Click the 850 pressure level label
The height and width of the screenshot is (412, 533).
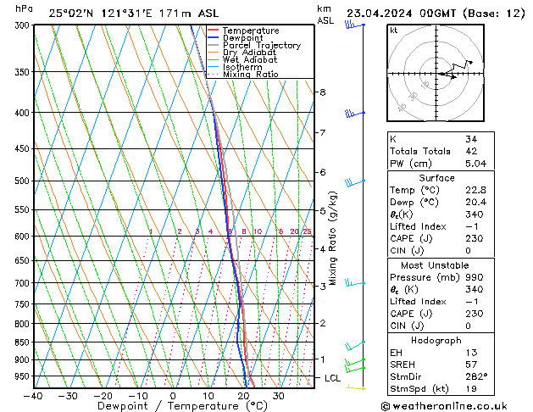(24, 342)
